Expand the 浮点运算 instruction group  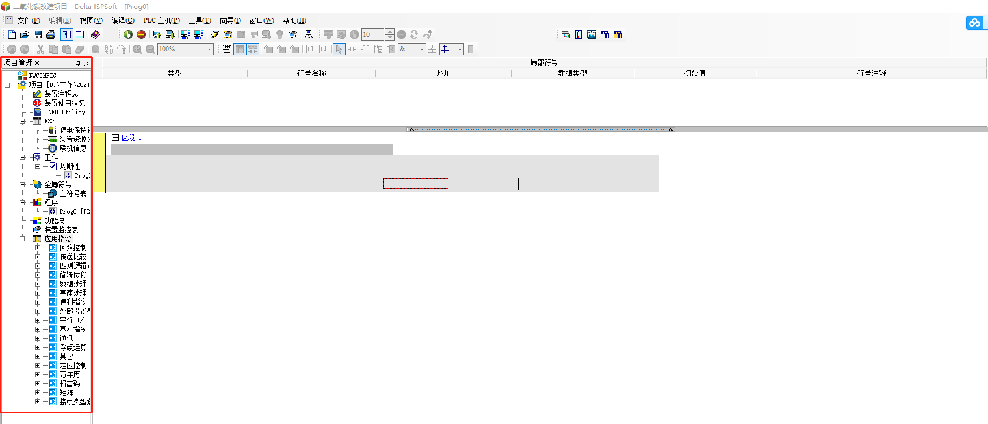[38, 347]
